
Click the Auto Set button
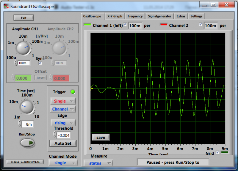point(63,143)
